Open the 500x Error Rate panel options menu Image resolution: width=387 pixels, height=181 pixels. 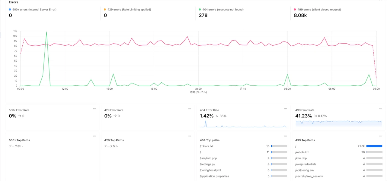(x=94, y=109)
